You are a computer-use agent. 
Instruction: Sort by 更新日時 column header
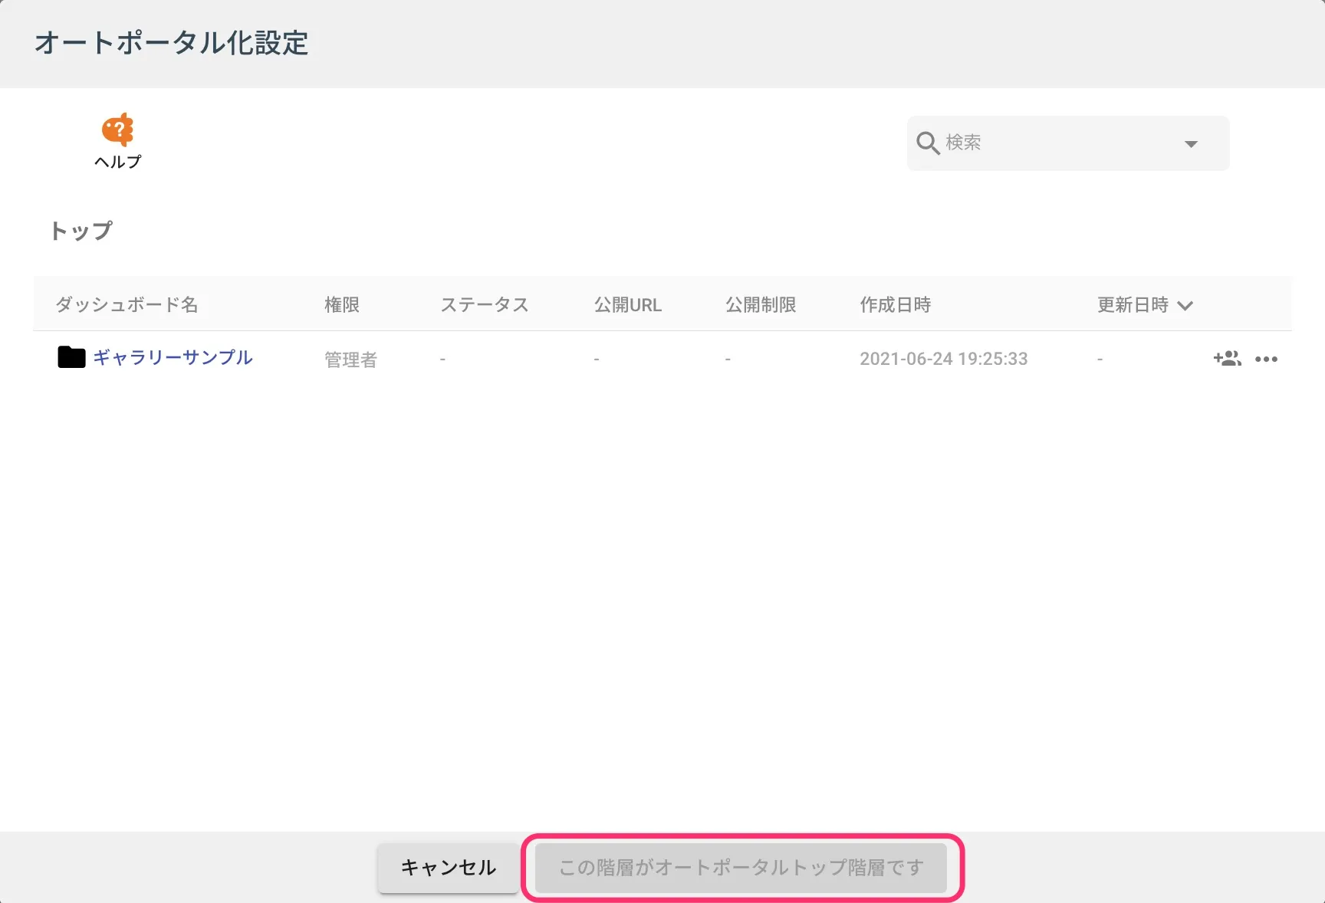(1133, 305)
